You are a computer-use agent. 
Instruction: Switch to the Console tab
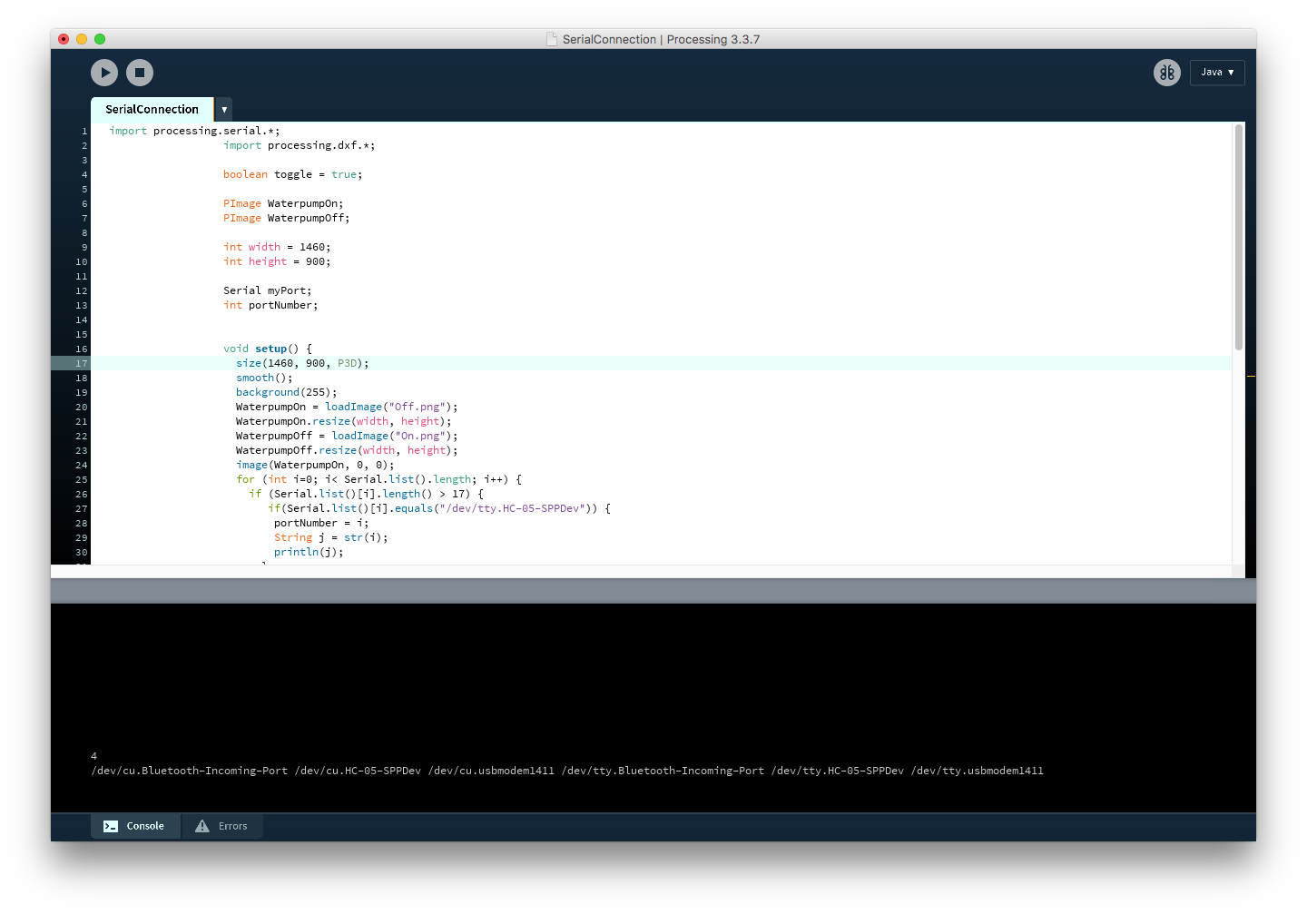(x=134, y=826)
